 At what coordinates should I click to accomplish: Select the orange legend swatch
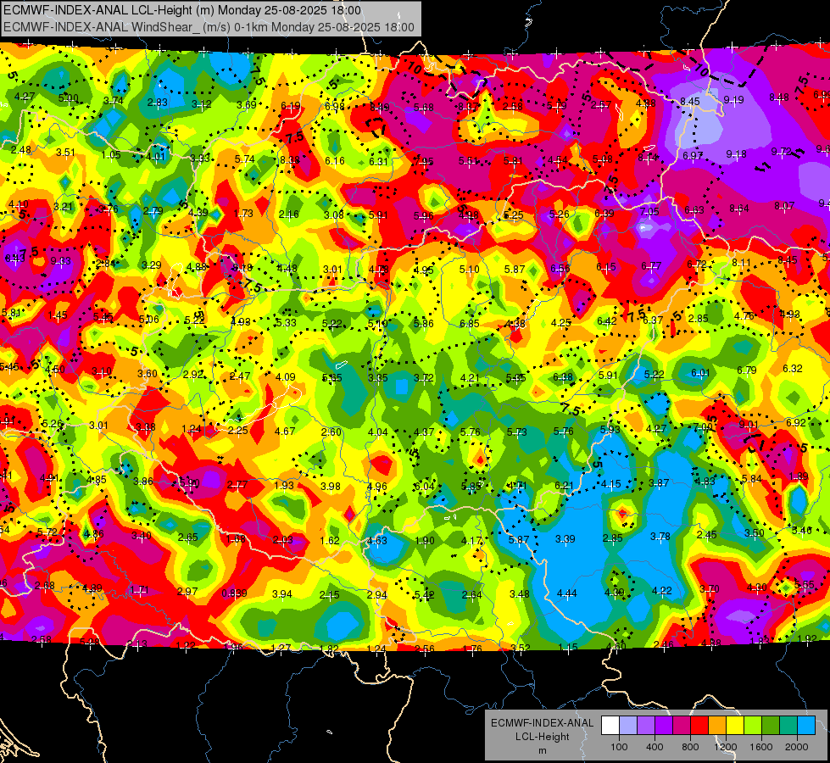[x=717, y=725]
